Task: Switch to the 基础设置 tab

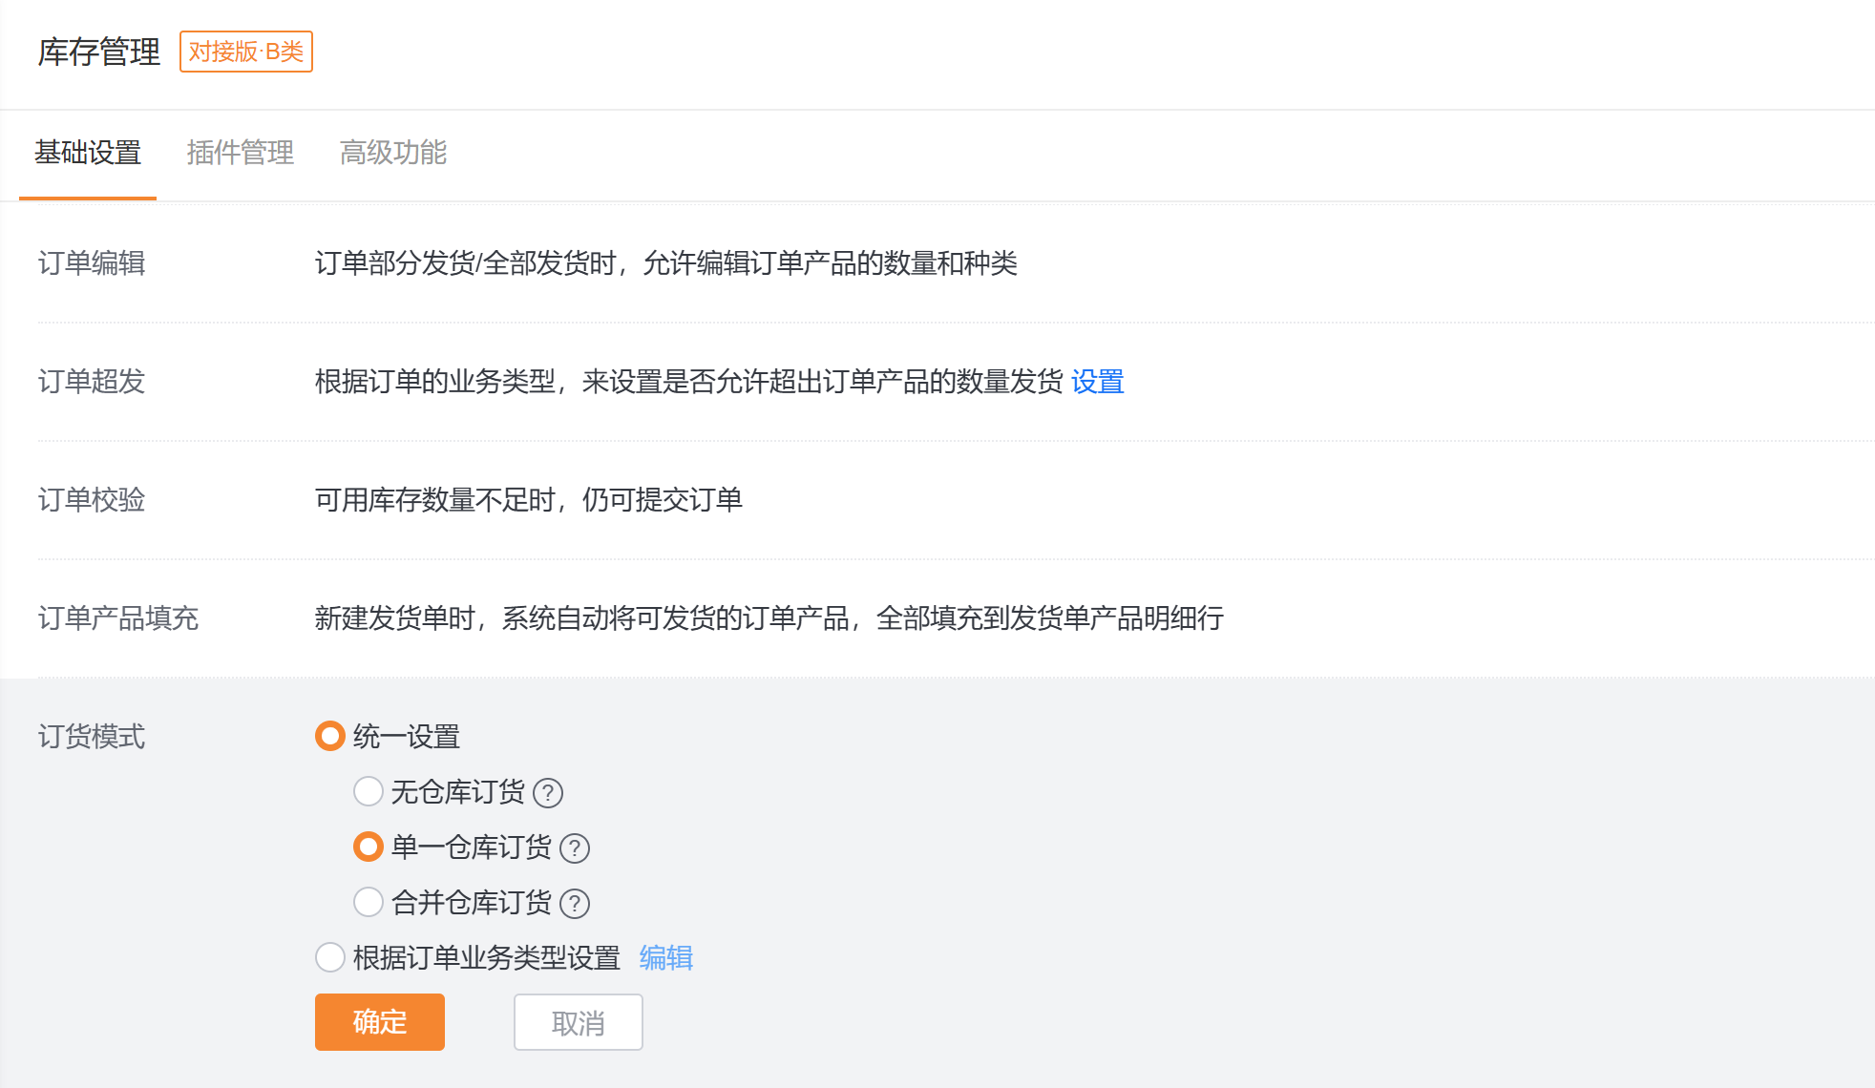Action: (x=88, y=153)
